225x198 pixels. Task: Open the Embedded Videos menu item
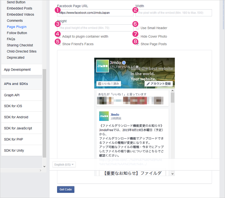click(20, 15)
